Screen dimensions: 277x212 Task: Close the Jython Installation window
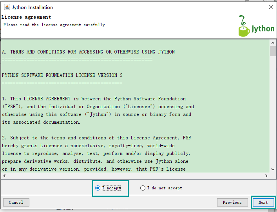pyautogui.click(x=271, y=7)
